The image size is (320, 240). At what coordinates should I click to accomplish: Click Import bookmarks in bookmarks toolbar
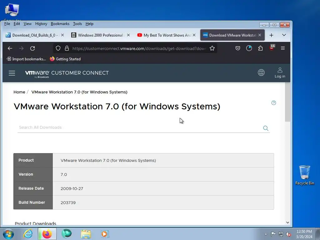click(x=26, y=59)
